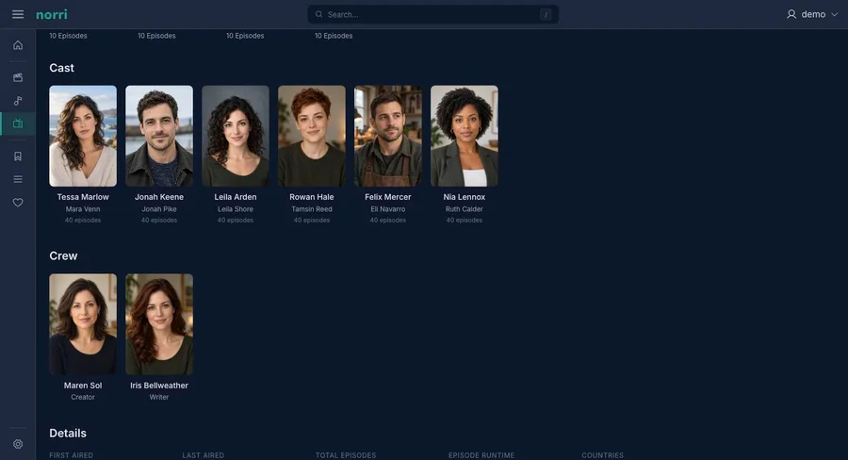Click the user avatar icon

pyautogui.click(x=791, y=15)
